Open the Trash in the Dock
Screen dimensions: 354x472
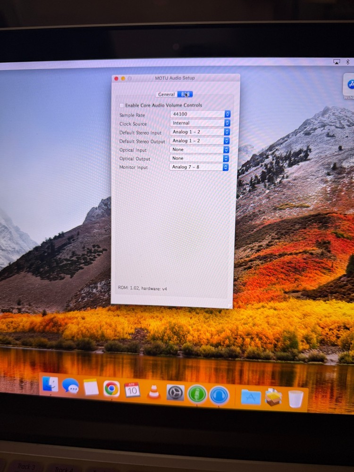295,399
